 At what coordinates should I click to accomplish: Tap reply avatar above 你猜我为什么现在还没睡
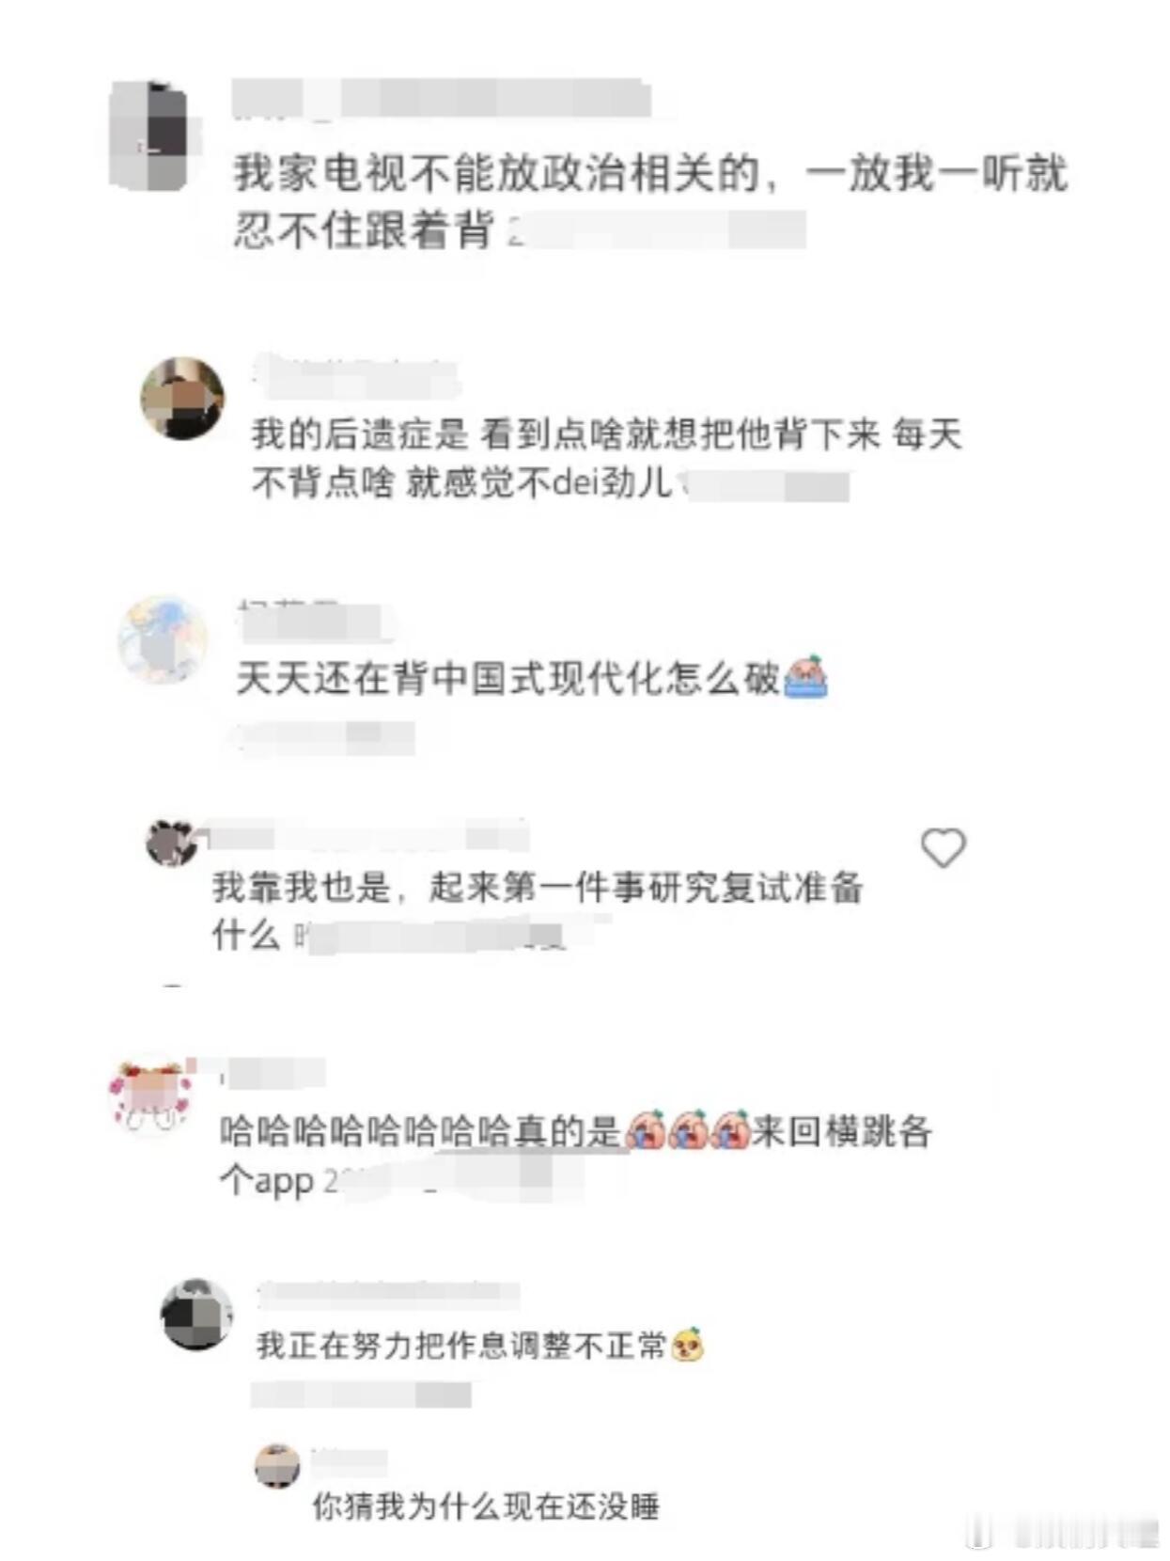(277, 1465)
